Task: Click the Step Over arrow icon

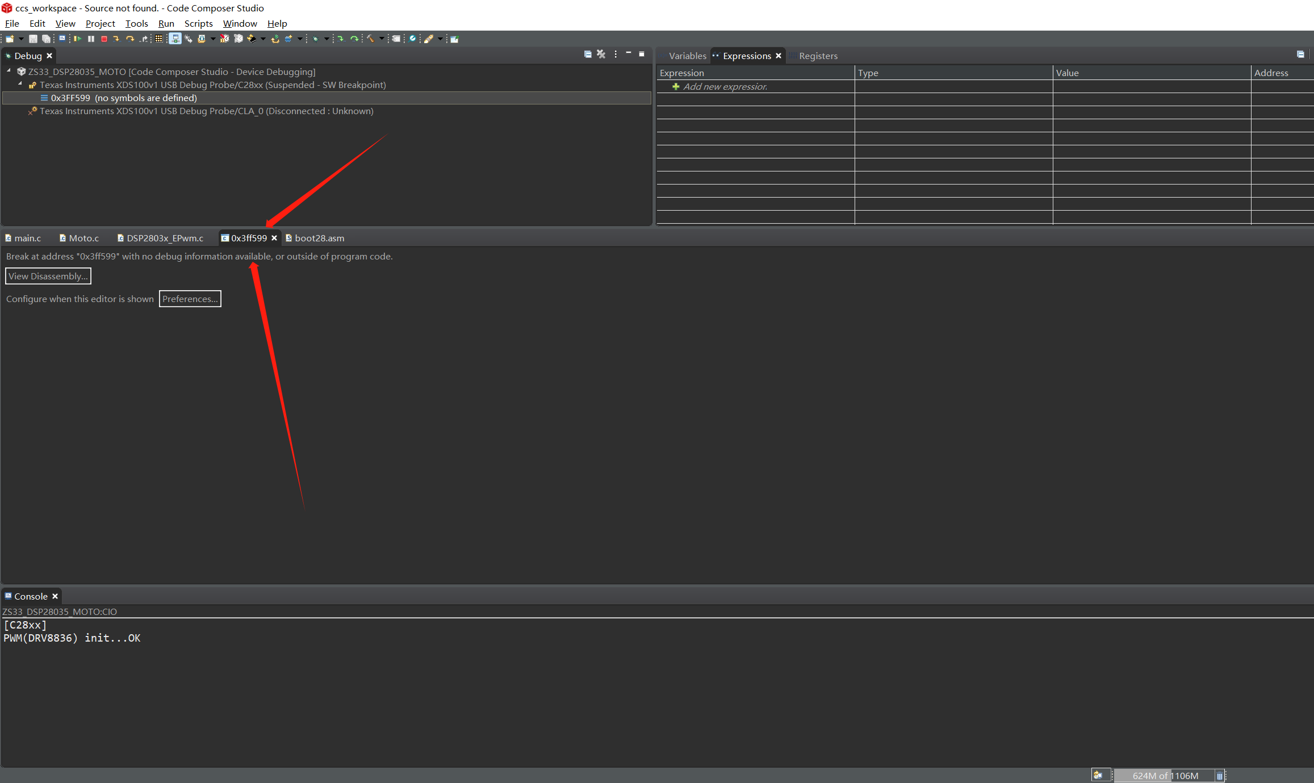Action: coord(130,39)
